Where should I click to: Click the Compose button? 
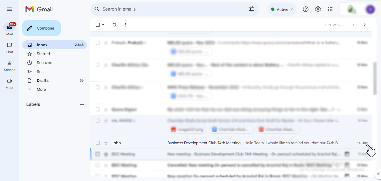42,28
